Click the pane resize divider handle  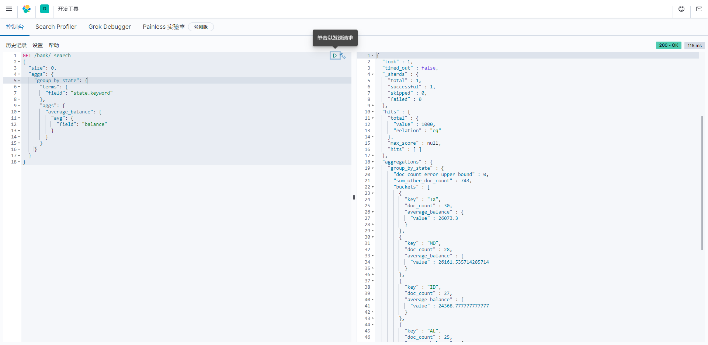(354, 197)
